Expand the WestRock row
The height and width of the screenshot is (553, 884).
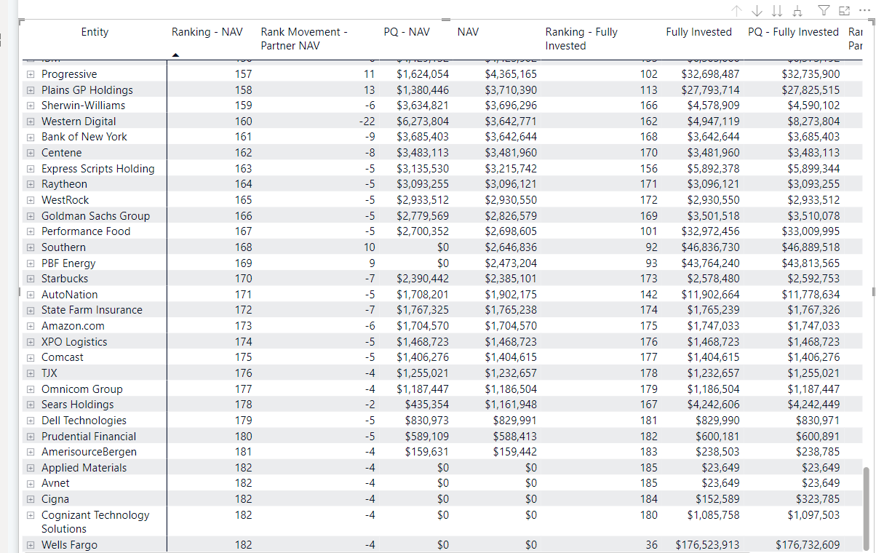click(x=31, y=200)
